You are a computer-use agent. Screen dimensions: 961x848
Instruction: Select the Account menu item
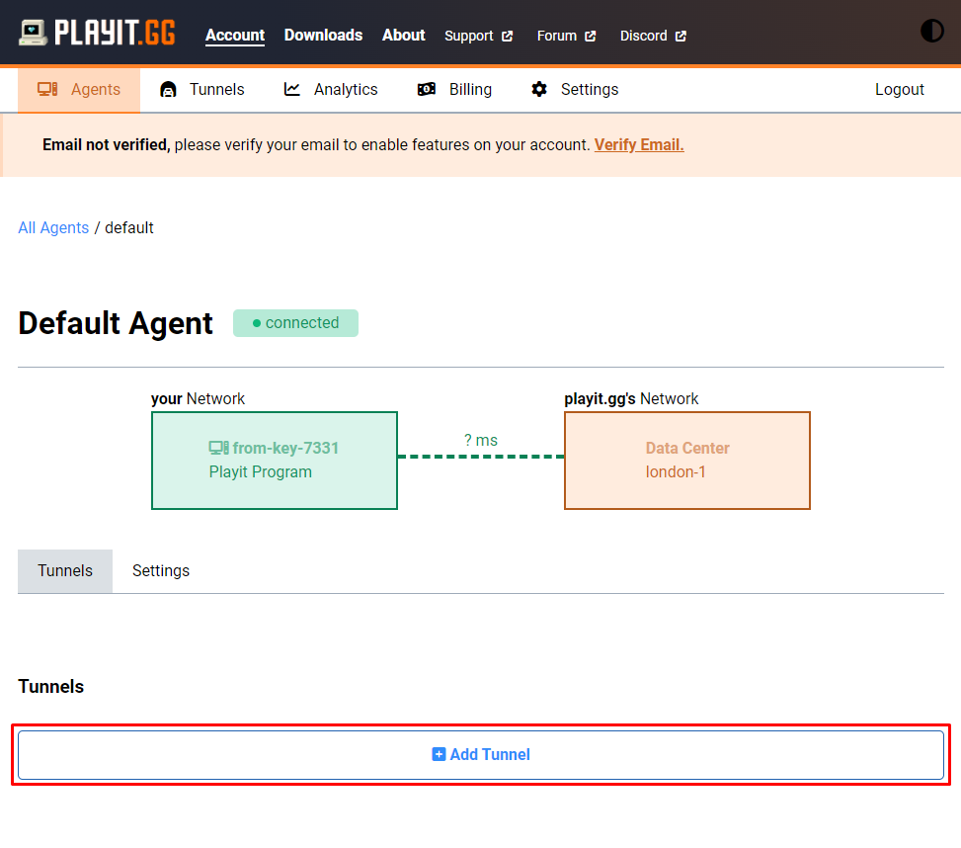(235, 35)
